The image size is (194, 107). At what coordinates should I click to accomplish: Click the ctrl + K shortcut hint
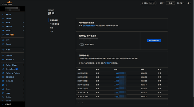pyautogui.click(x=152, y=3)
